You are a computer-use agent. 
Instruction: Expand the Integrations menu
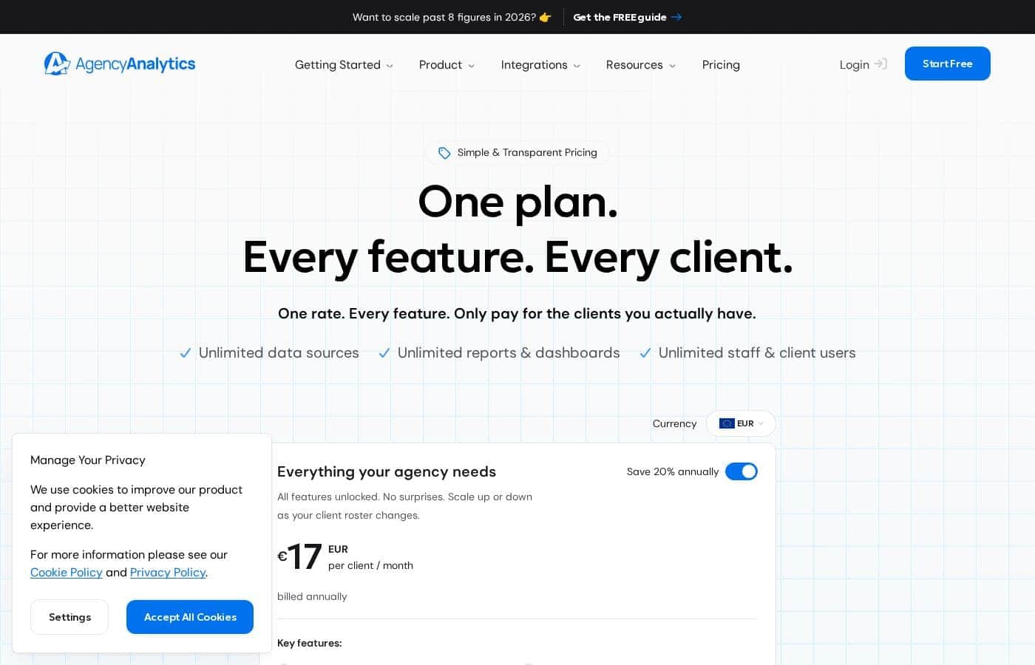click(540, 65)
